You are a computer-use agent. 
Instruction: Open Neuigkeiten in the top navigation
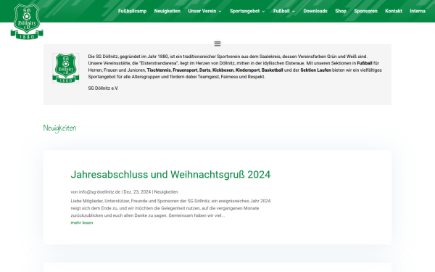(167, 11)
